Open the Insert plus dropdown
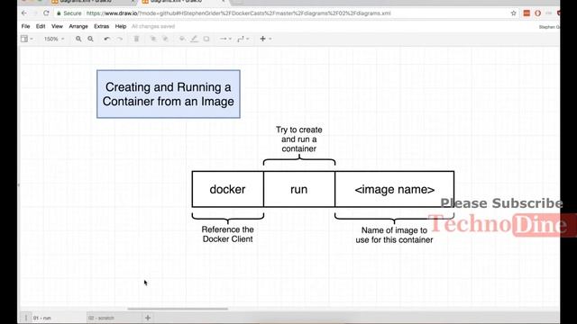Screen dimensions: 577x324 (x=265, y=39)
